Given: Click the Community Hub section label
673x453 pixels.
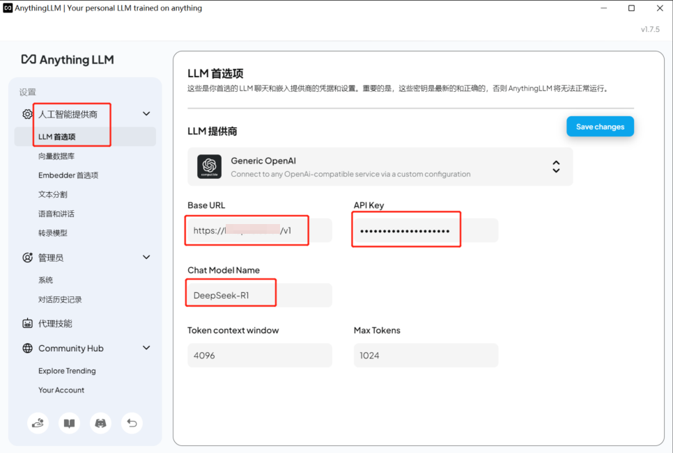Looking at the screenshot, I should 71,349.
